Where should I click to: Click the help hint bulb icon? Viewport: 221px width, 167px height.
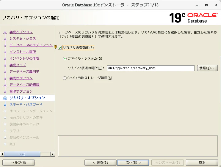tap(55, 47)
